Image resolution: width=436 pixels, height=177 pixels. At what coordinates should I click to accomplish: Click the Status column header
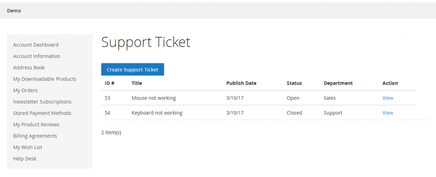294,83
